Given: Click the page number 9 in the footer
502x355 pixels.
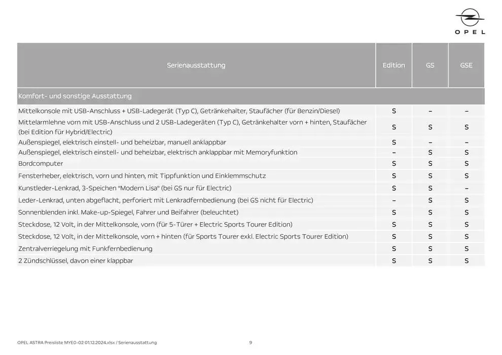Looking at the screenshot, I should 250,343.
